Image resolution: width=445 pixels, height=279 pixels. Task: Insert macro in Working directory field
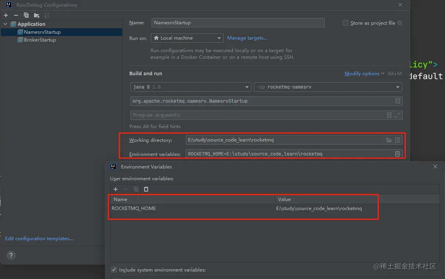(x=397, y=140)
